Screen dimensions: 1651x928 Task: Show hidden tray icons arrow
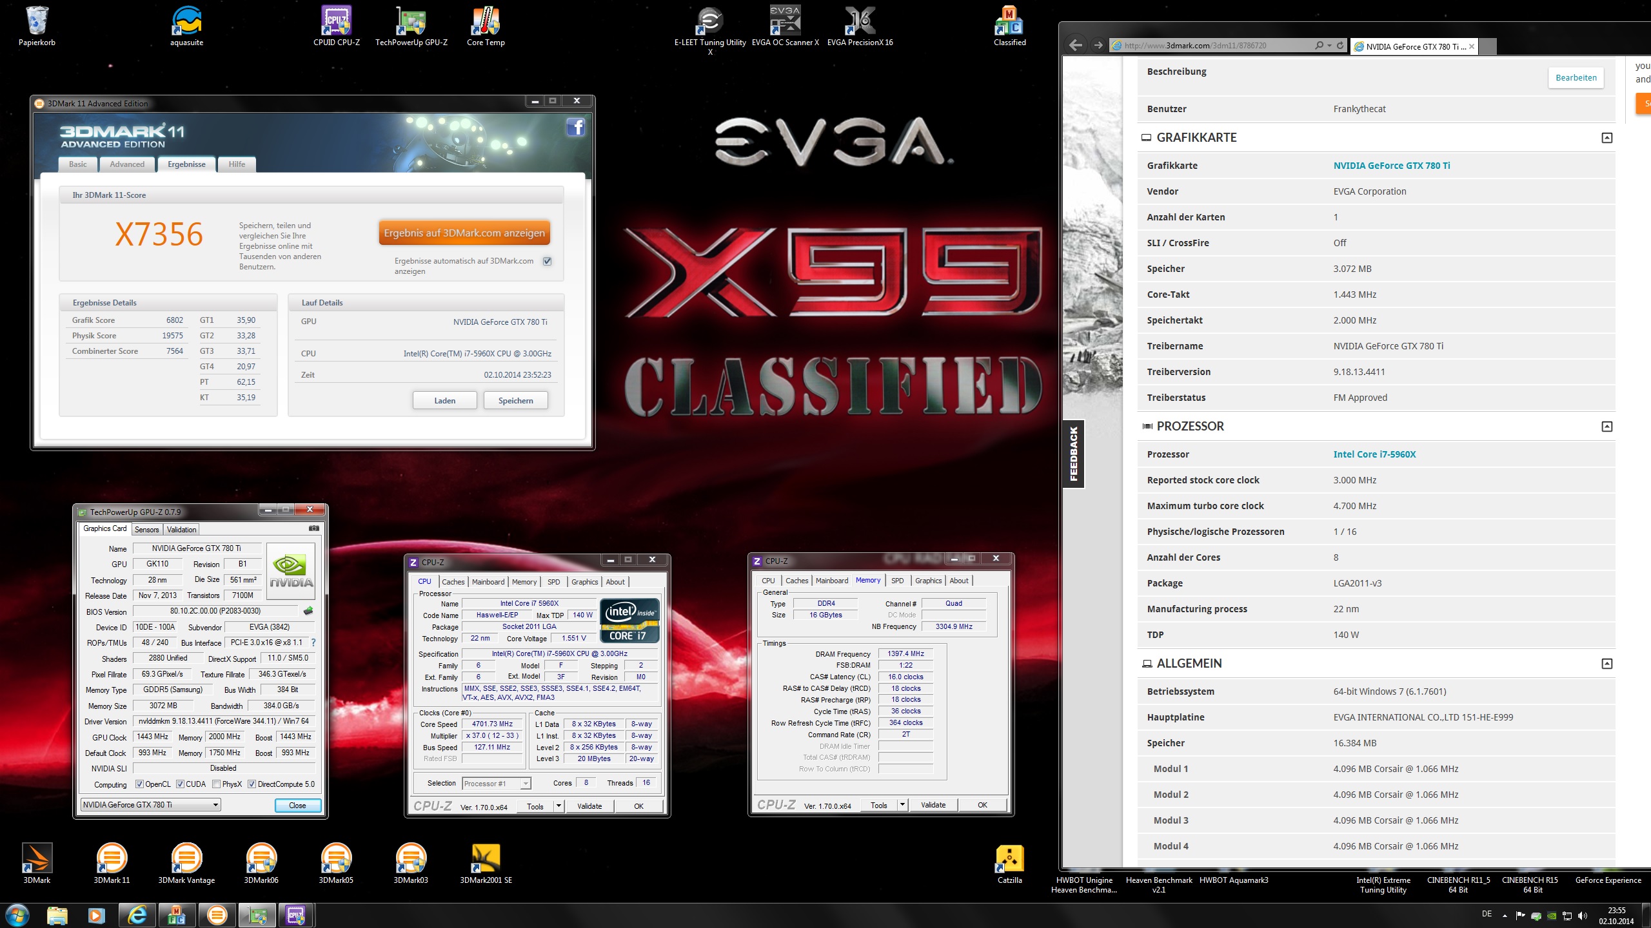(1505, 916)
